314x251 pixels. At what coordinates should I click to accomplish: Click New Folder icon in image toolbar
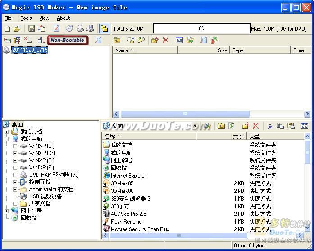[x=155, y=40]
